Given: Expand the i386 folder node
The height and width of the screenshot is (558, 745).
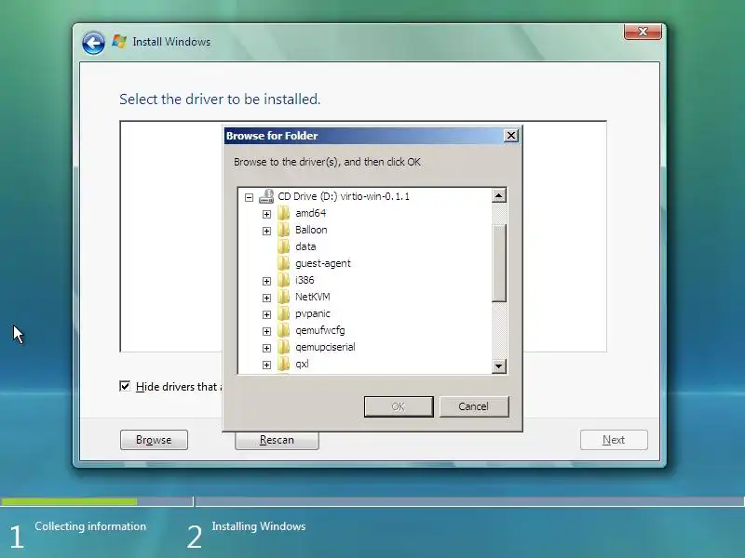Looking at the screenshot, I should point(266,282).
